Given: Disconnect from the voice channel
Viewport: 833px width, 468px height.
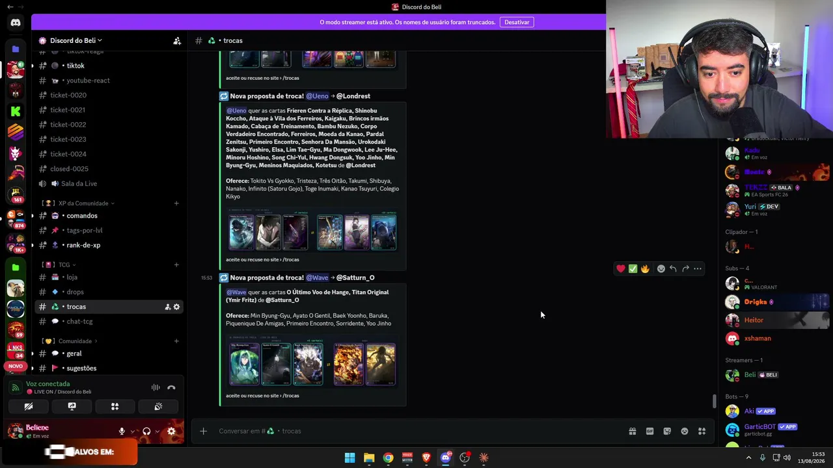Looking at the screenshot, I should [x=171, y=387].
